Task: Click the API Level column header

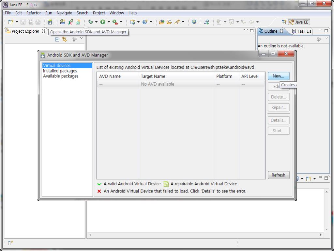Action: point(252,76)
